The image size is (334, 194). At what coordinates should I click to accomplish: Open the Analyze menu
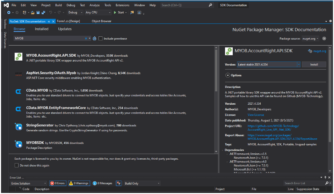pyautogui.click(x=95, y=5)
